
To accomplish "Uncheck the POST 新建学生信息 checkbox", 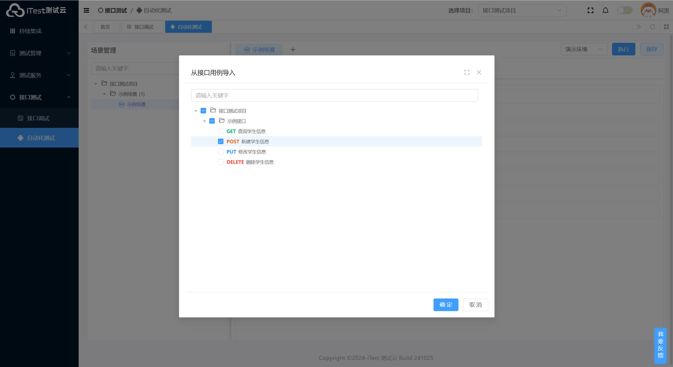I will [x=221, y=141].
